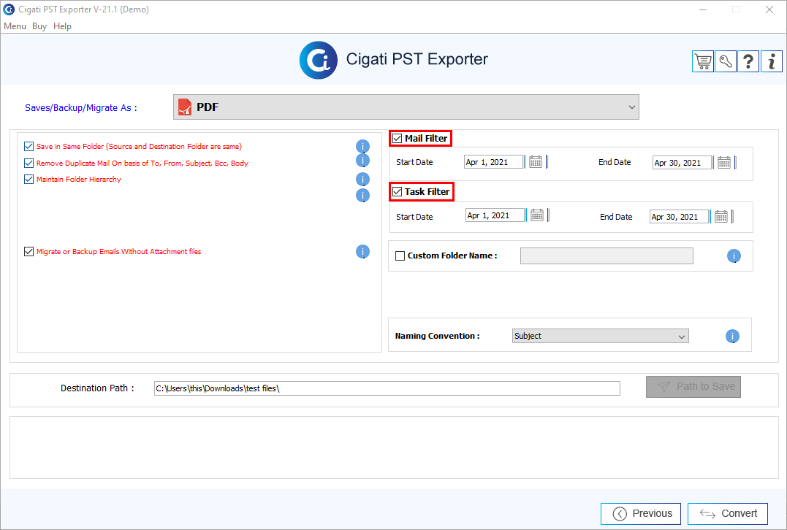Click info icon beside Naming Convention

tap(732, 337)
